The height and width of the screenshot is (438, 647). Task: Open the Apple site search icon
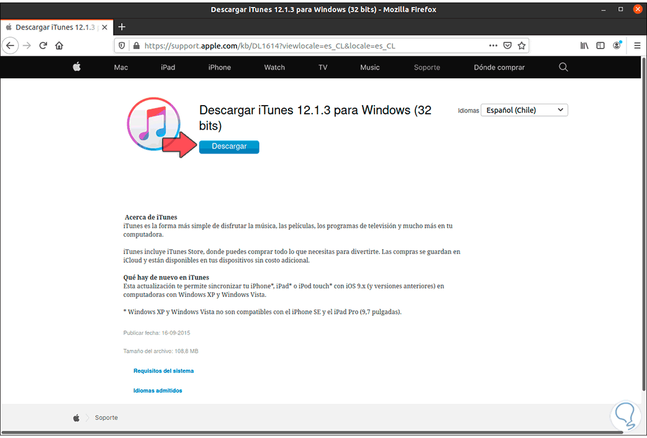tap(563, 67)
